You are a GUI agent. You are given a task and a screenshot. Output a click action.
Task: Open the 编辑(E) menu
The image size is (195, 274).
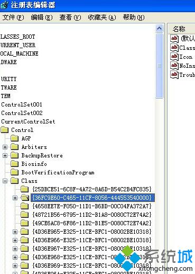click(x=42, y=17)
